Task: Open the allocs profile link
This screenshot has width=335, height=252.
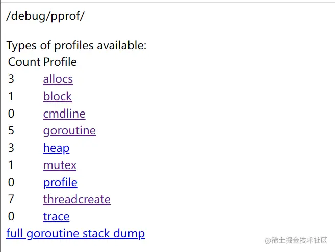Action: (58, 79)
